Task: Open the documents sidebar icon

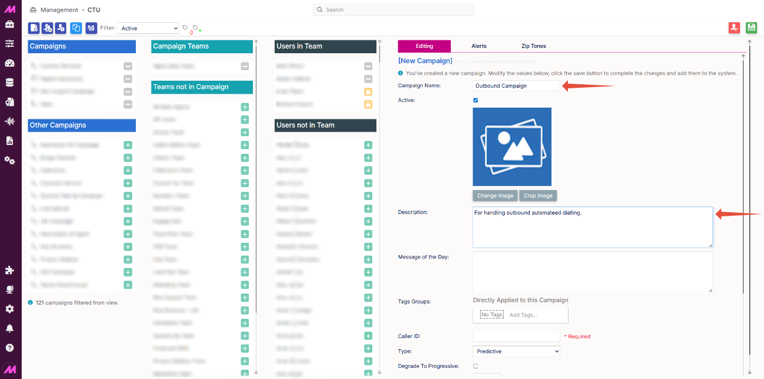Action: click(9, 102)
